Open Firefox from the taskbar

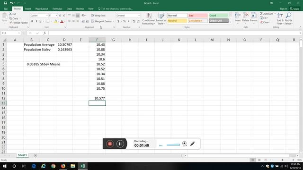(63, 166)
